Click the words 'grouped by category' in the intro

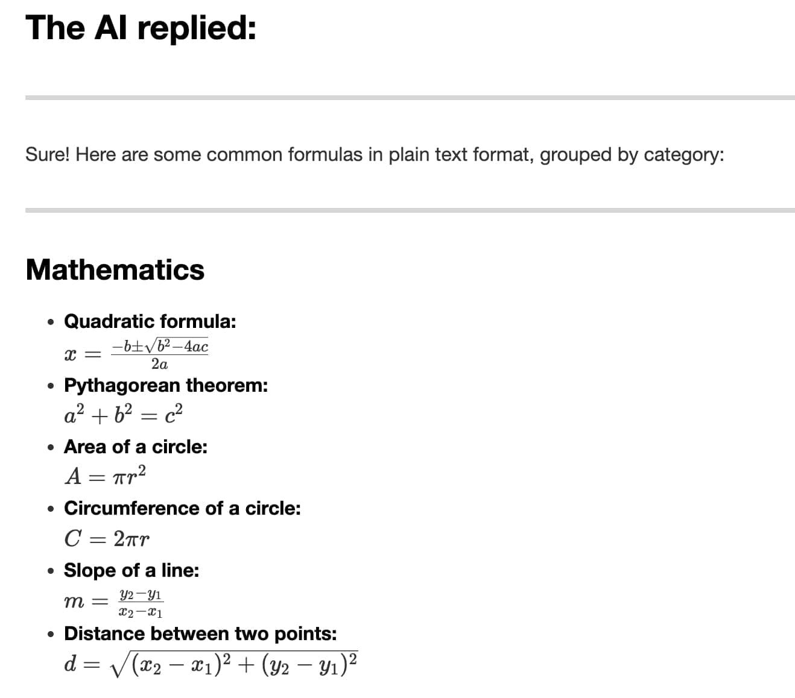click(631, 155)
